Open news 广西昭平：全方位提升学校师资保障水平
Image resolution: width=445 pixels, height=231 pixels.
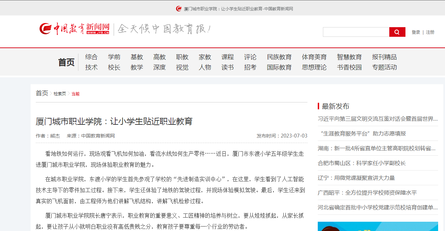(367, 193)
